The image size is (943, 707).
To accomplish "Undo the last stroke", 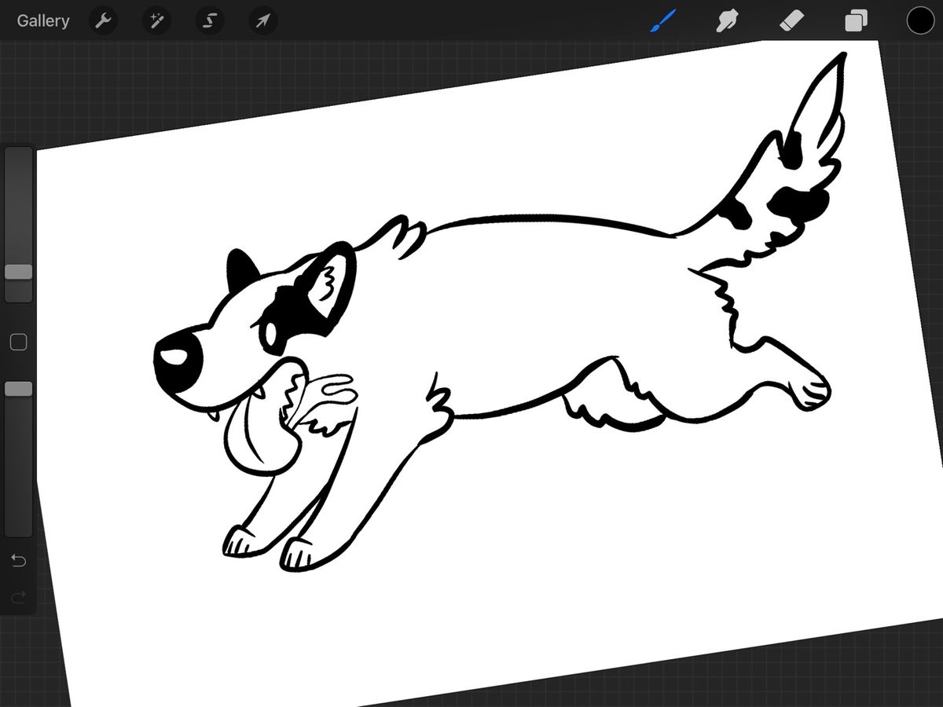I will click(18, 560).
